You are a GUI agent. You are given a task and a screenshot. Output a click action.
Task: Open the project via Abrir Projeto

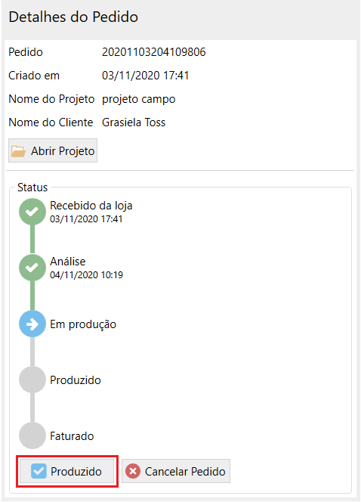pyautogui.click(x=53, y=150)
